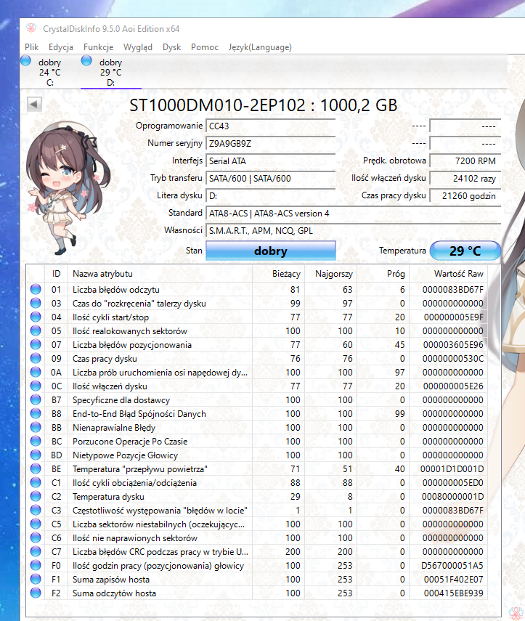Click status orb for attribute 04
The width and height of the screenshot is (525, 621).
click(36, 317)
